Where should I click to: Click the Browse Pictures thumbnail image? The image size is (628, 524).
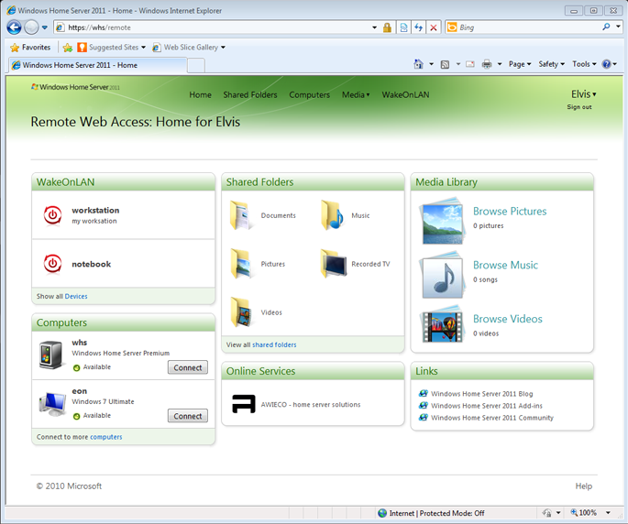pyautogui.click(x=443, y=221)
